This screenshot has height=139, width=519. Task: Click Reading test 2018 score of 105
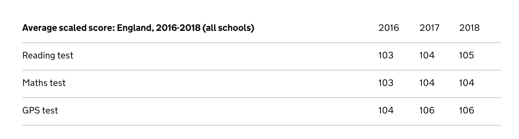click(467, 55)
